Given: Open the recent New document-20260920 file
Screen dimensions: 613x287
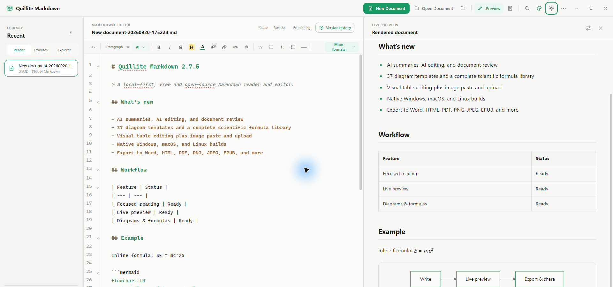Looking at the screenshot, I should pyautogui.click(x=41, y=68).
